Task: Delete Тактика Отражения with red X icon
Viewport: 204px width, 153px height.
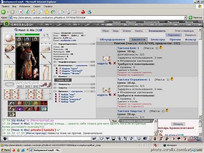Action: point(115,95)
